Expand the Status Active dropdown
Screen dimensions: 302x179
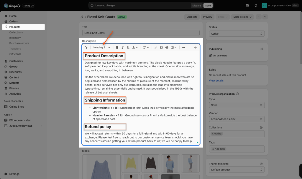[237, 34]
